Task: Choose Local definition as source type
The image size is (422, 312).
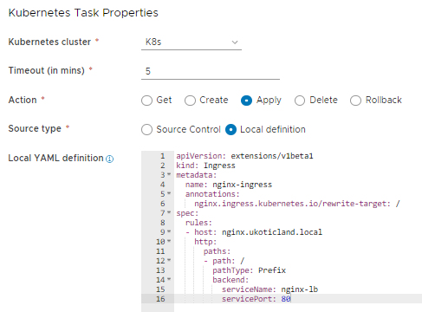Action: coord(230,130)
